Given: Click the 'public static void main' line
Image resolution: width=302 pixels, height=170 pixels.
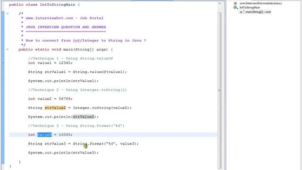Looking at the screenshot, I should 66,50.
